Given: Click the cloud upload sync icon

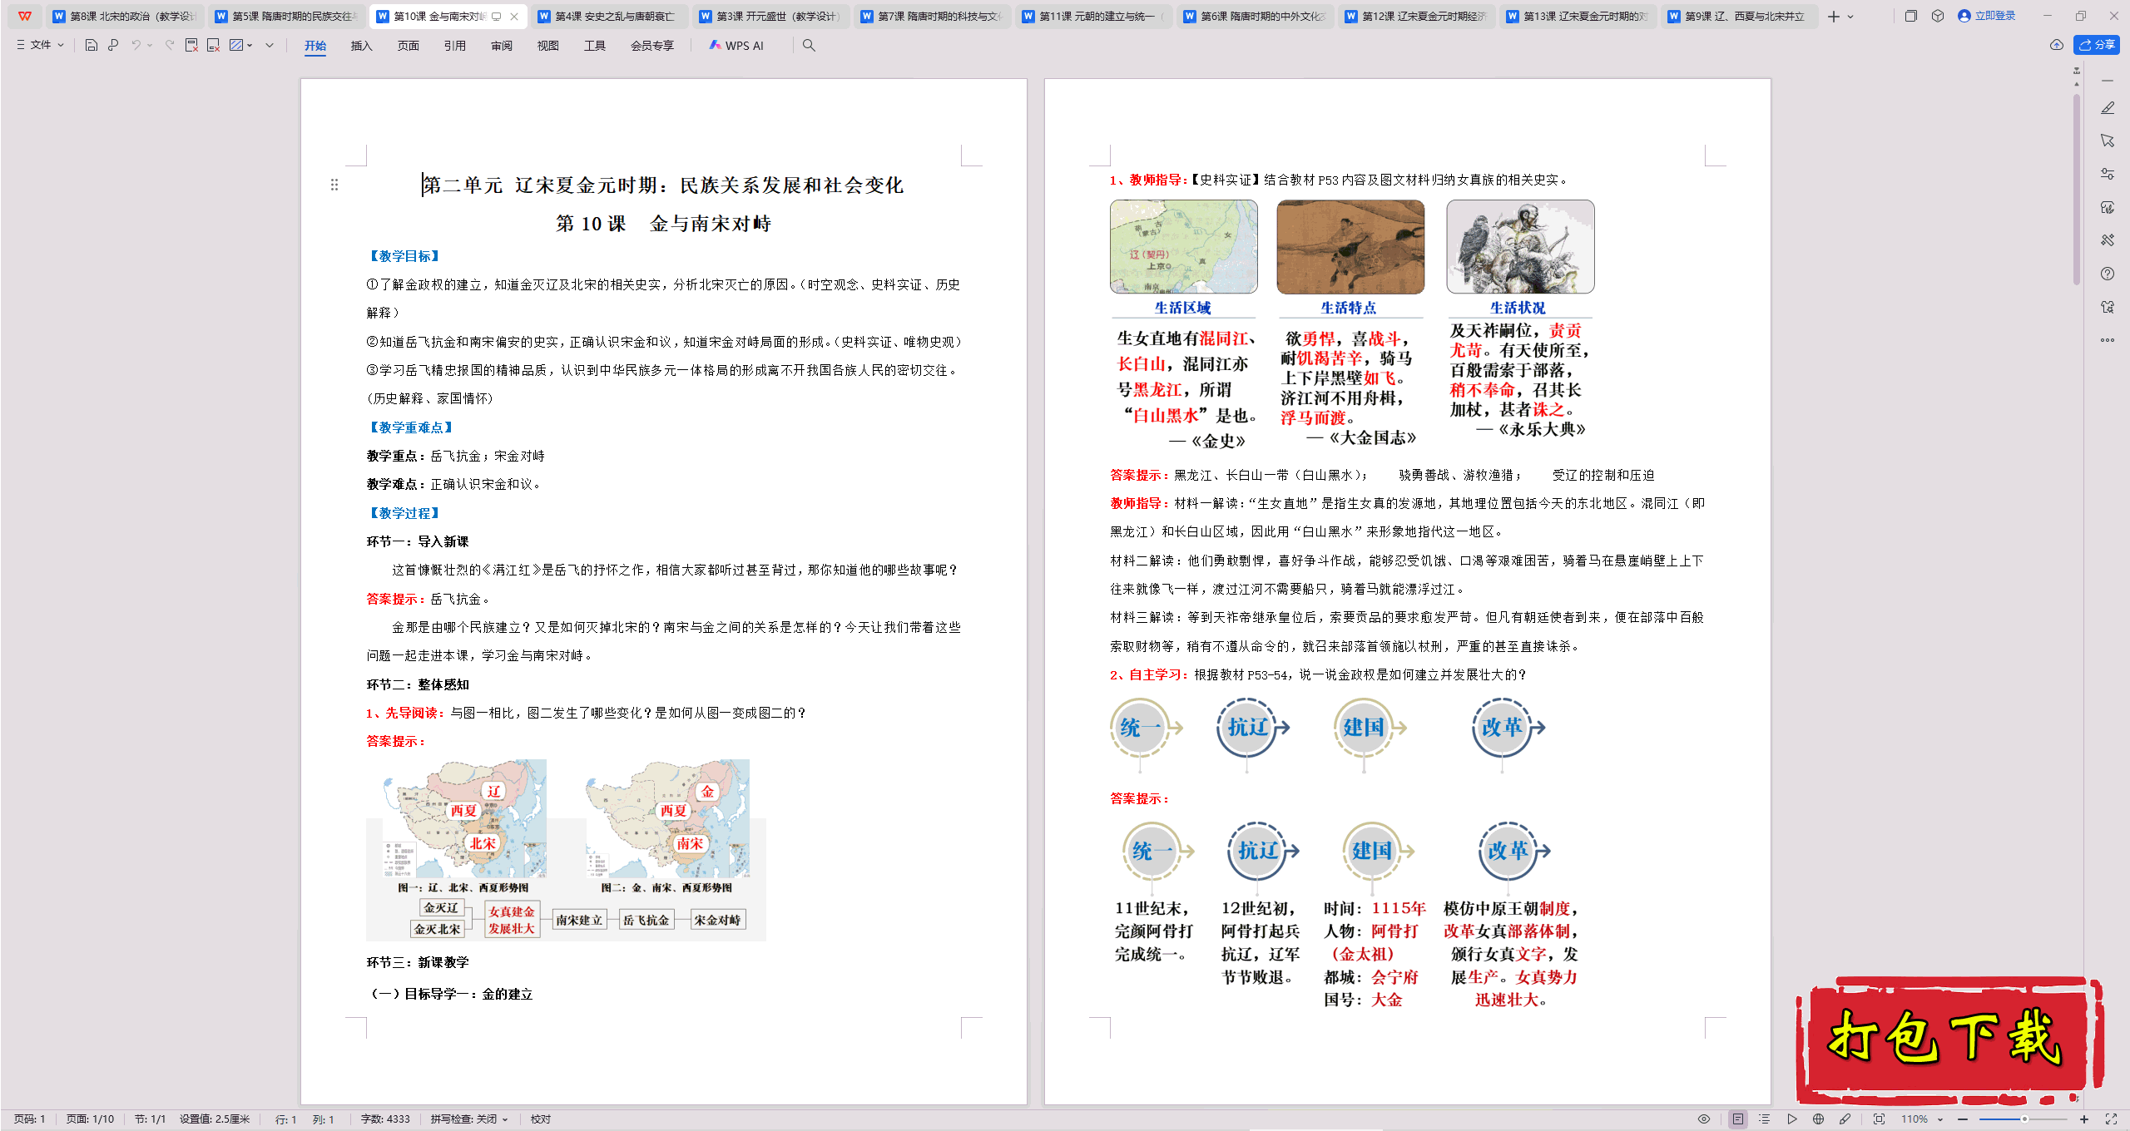Looking at the screenshot, I should (2057, 45).
